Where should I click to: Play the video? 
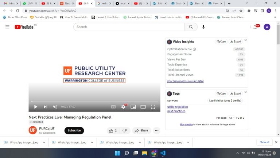[x=36, y=107]
